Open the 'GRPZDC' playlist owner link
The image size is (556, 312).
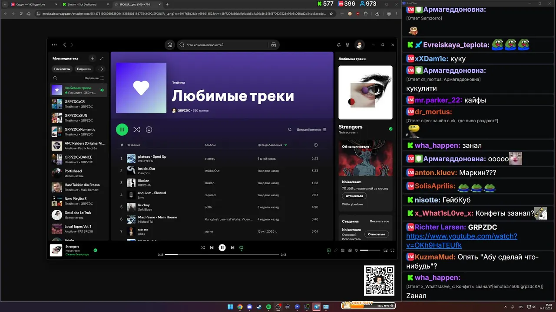184,110
